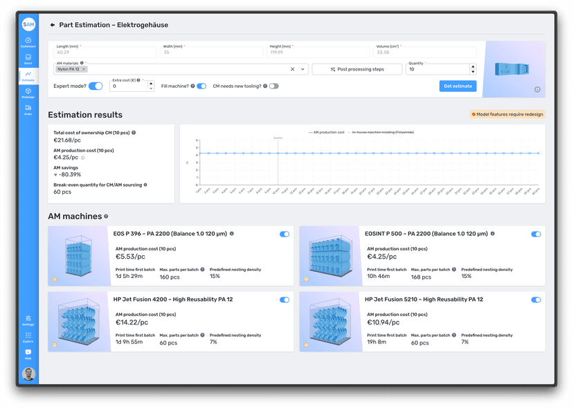Click the user profile avatar
Image resolution: width=573 pixels, height=408 pixels.
[28, 374]
